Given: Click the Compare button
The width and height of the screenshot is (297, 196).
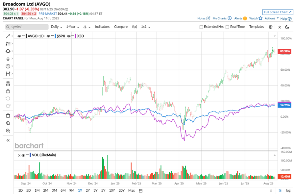Looking at the screenshot, I should pos(121,27).
